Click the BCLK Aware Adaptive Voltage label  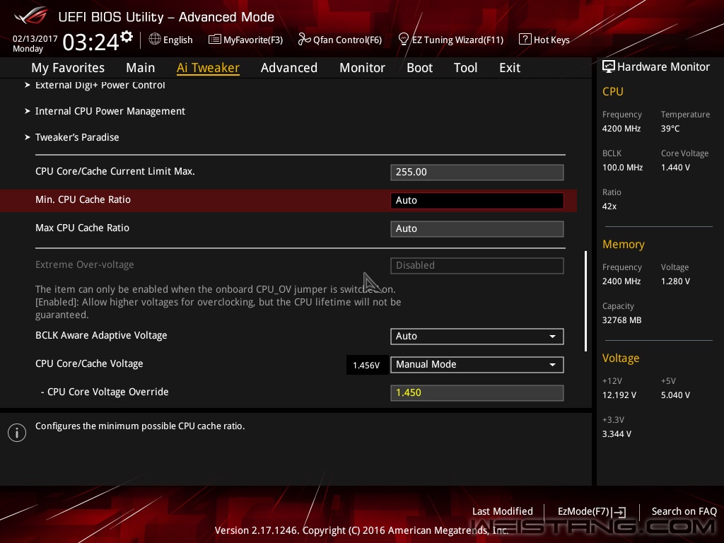[101, 335]
